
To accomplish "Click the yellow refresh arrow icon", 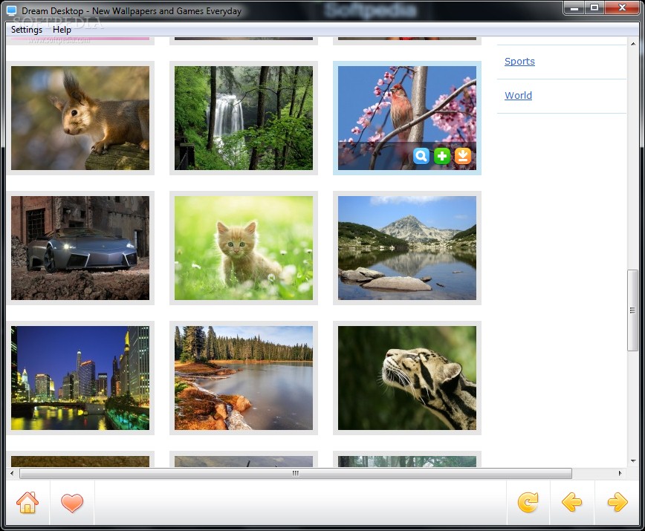I will (528, 502).
